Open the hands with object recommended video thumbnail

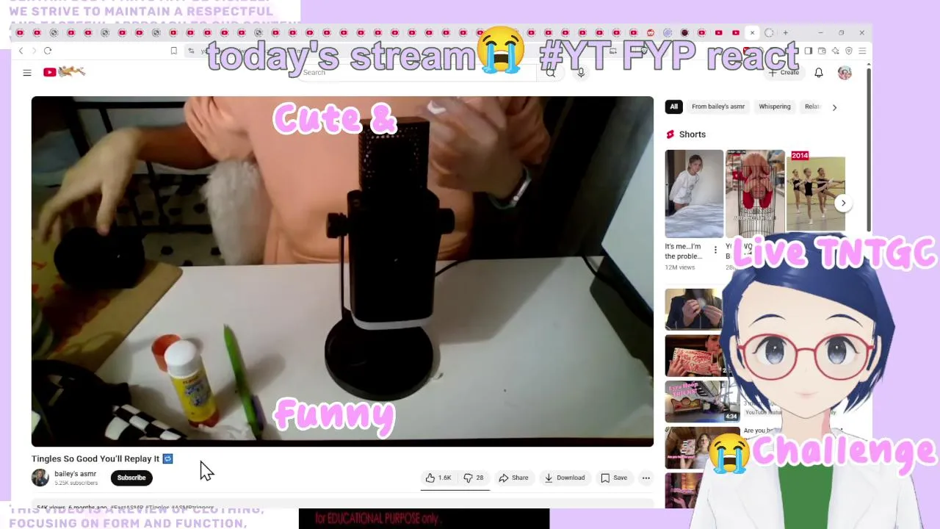tap(694, 309)
